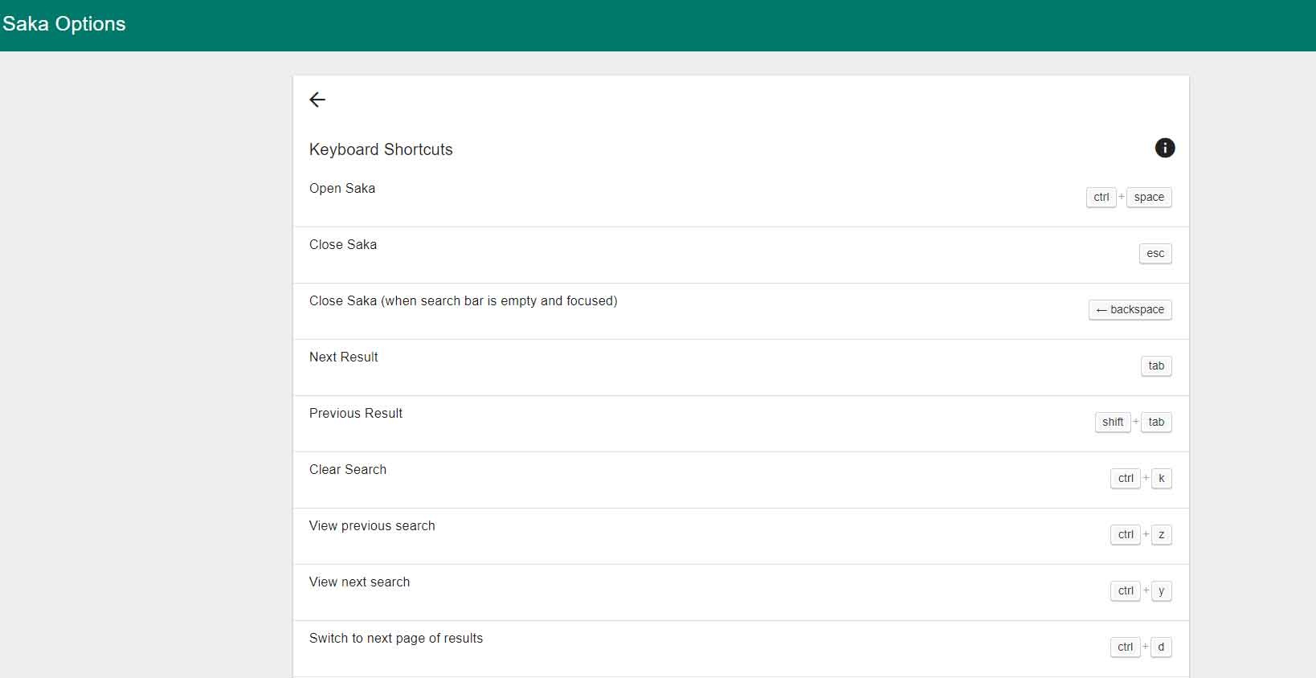Click the tab key for Next Result
Screen dimensions: 1316x678
(x=1156, y=366)
